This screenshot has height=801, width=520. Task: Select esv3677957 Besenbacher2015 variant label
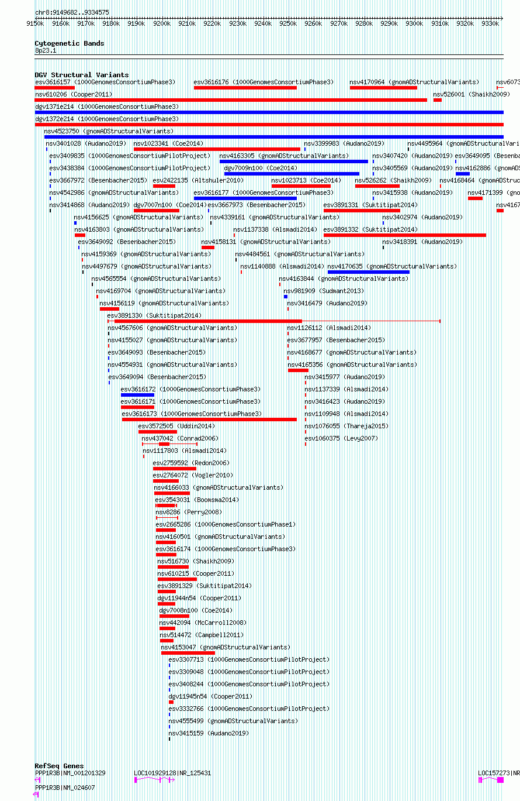(336, 340)
